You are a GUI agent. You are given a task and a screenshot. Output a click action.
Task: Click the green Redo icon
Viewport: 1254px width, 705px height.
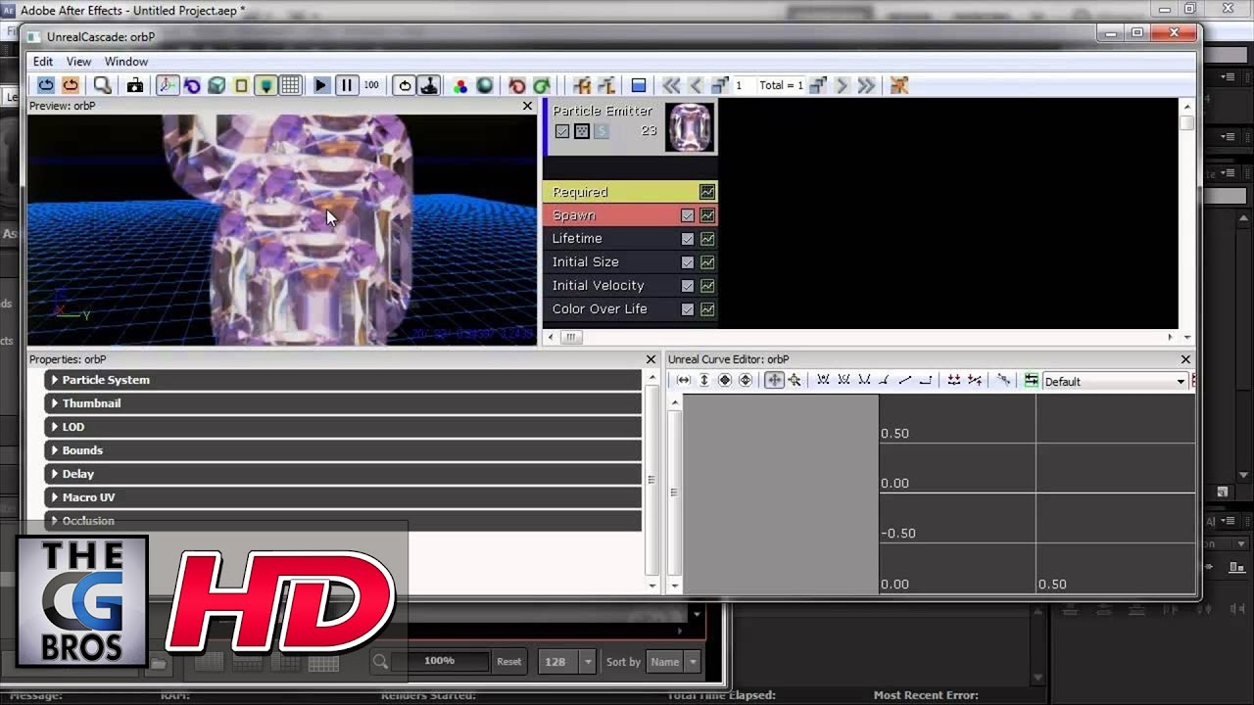tap(542, 86)
